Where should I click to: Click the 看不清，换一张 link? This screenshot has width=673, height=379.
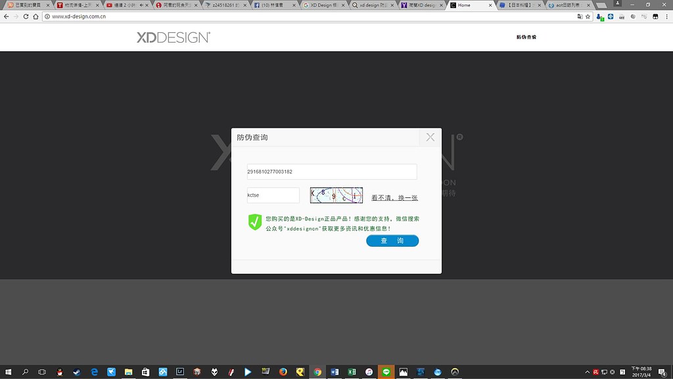point(394,197)
